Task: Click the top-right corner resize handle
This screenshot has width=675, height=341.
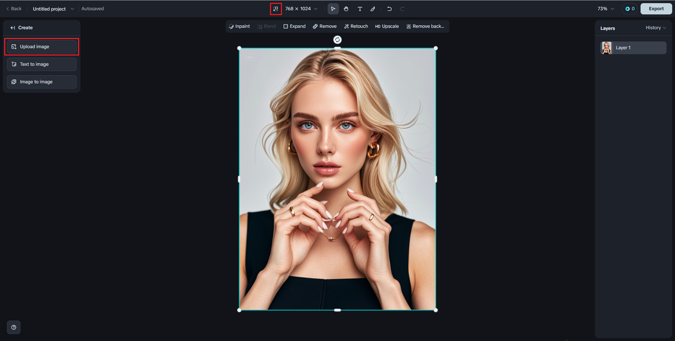Action: coord(436,48)
